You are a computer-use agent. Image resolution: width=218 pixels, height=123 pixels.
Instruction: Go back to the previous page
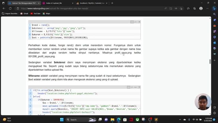coord(4,8)
